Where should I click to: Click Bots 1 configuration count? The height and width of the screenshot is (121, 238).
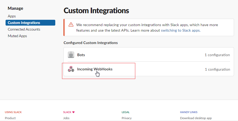tap(217, 55)
